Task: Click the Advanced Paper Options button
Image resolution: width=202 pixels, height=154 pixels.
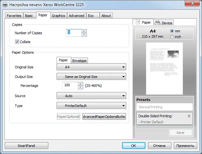Action: click(104, 117)
